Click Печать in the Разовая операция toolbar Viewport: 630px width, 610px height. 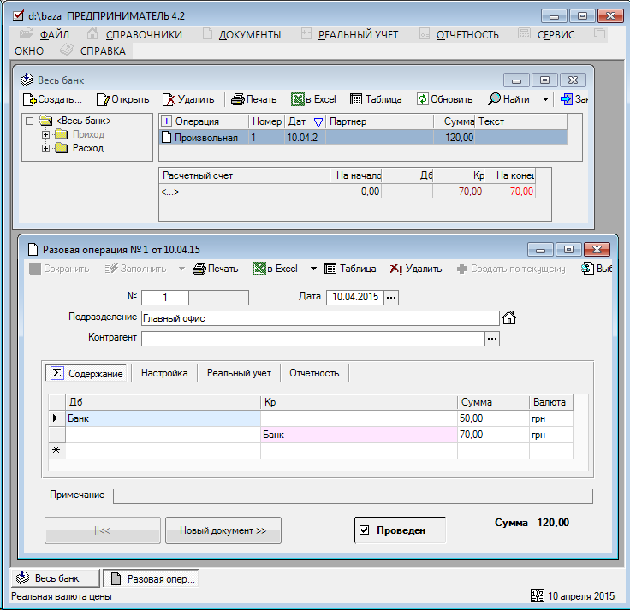(x=215, y=269)
